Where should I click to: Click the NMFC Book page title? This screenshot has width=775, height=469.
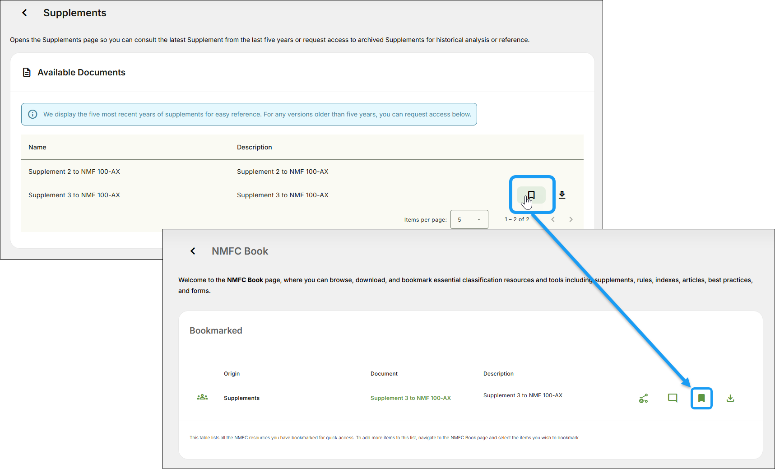(240, 251)
